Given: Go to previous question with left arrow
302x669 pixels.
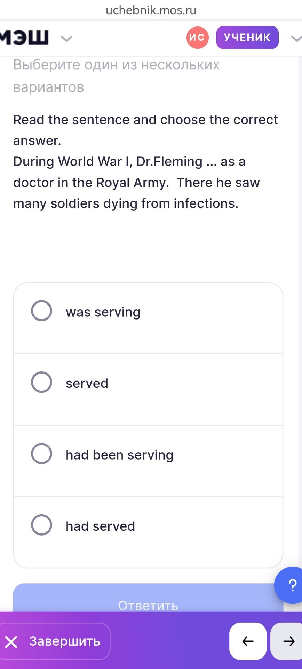Looking at the screenshot, I should [248, 641].
